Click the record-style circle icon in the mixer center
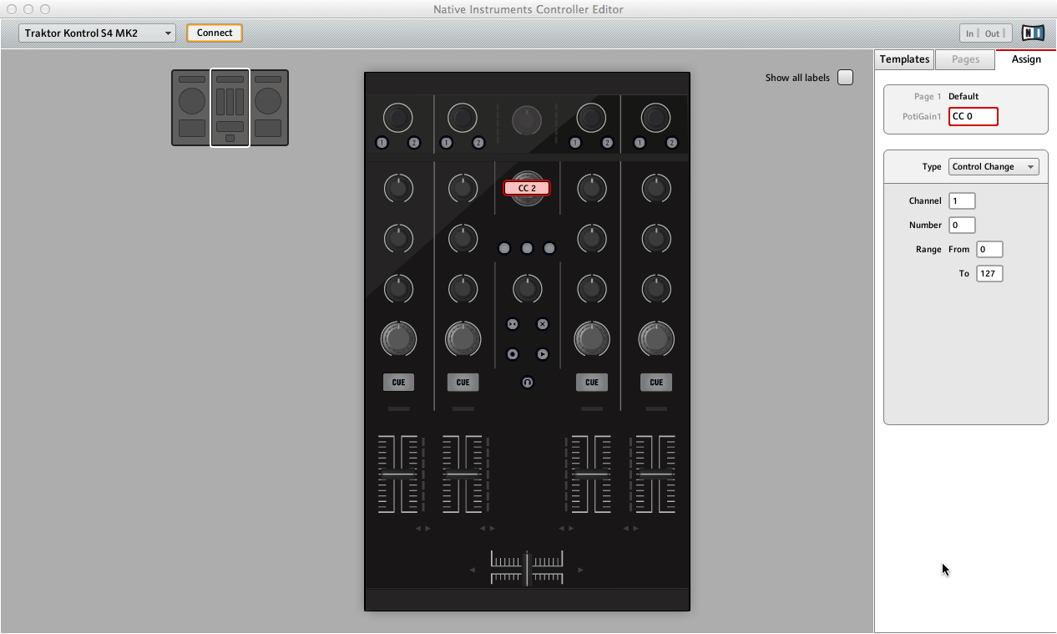1057x634 pixels. click(513, 353)
